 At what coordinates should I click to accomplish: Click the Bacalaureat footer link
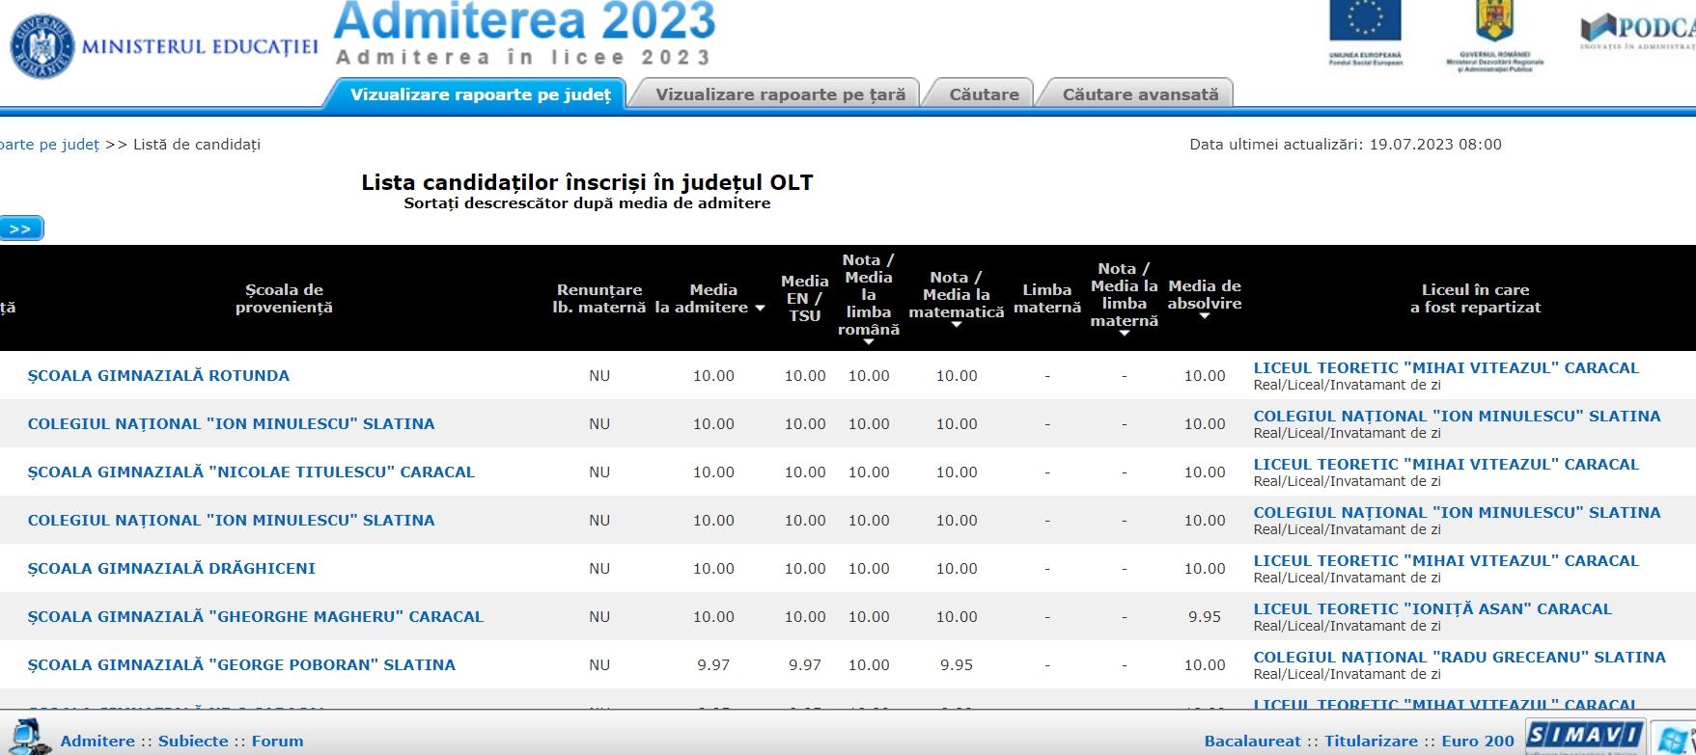point(1253,742)
